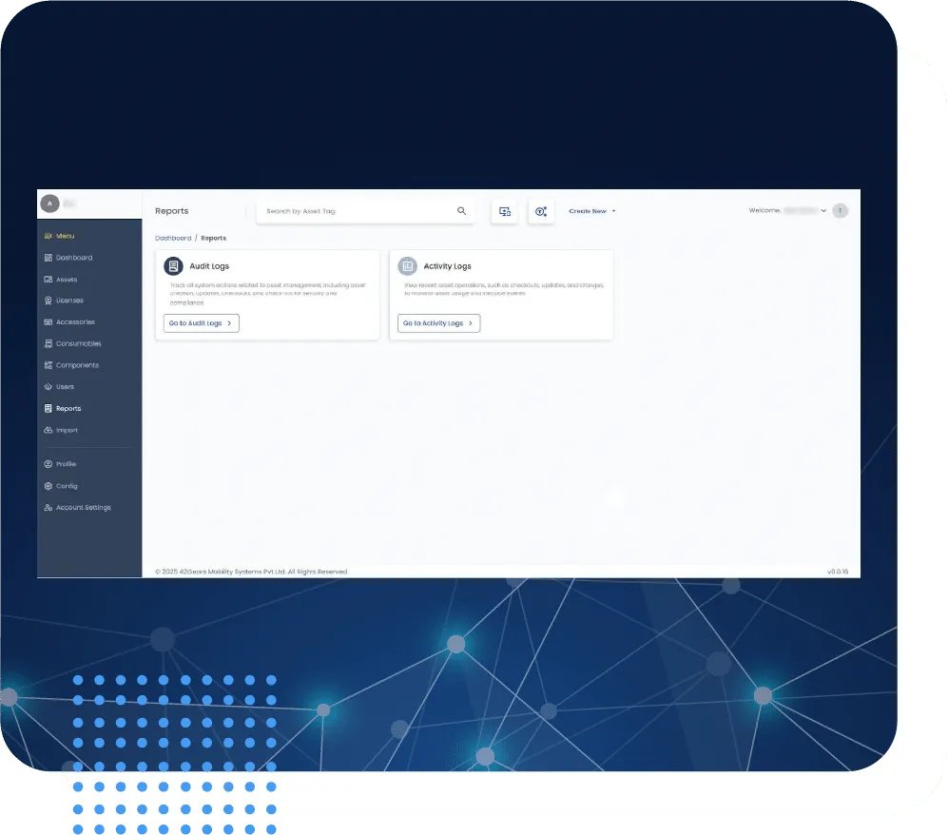Click the user avatar at top right

tap(840, 210)
